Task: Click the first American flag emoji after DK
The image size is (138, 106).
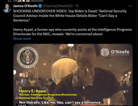Action: click(19, 1)
